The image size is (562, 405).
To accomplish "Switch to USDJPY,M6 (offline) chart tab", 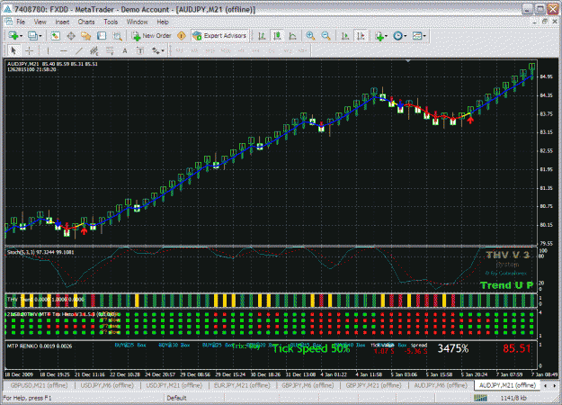I will tap(107, 385).
